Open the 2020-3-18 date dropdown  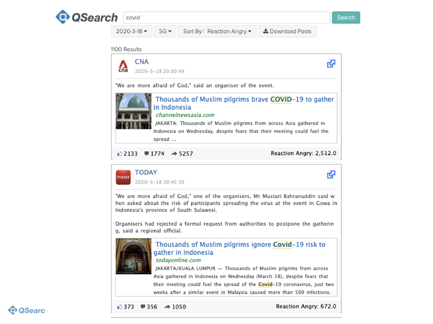(x=132, y=31)
